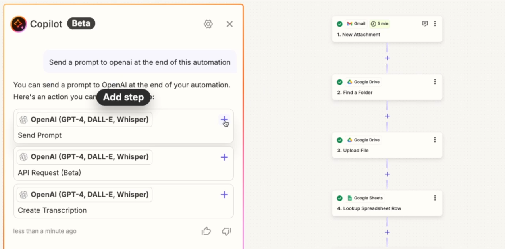Screen dimensions: 505x249
Task: Insert step after New Attachment with plus
Action: [387, 58]
